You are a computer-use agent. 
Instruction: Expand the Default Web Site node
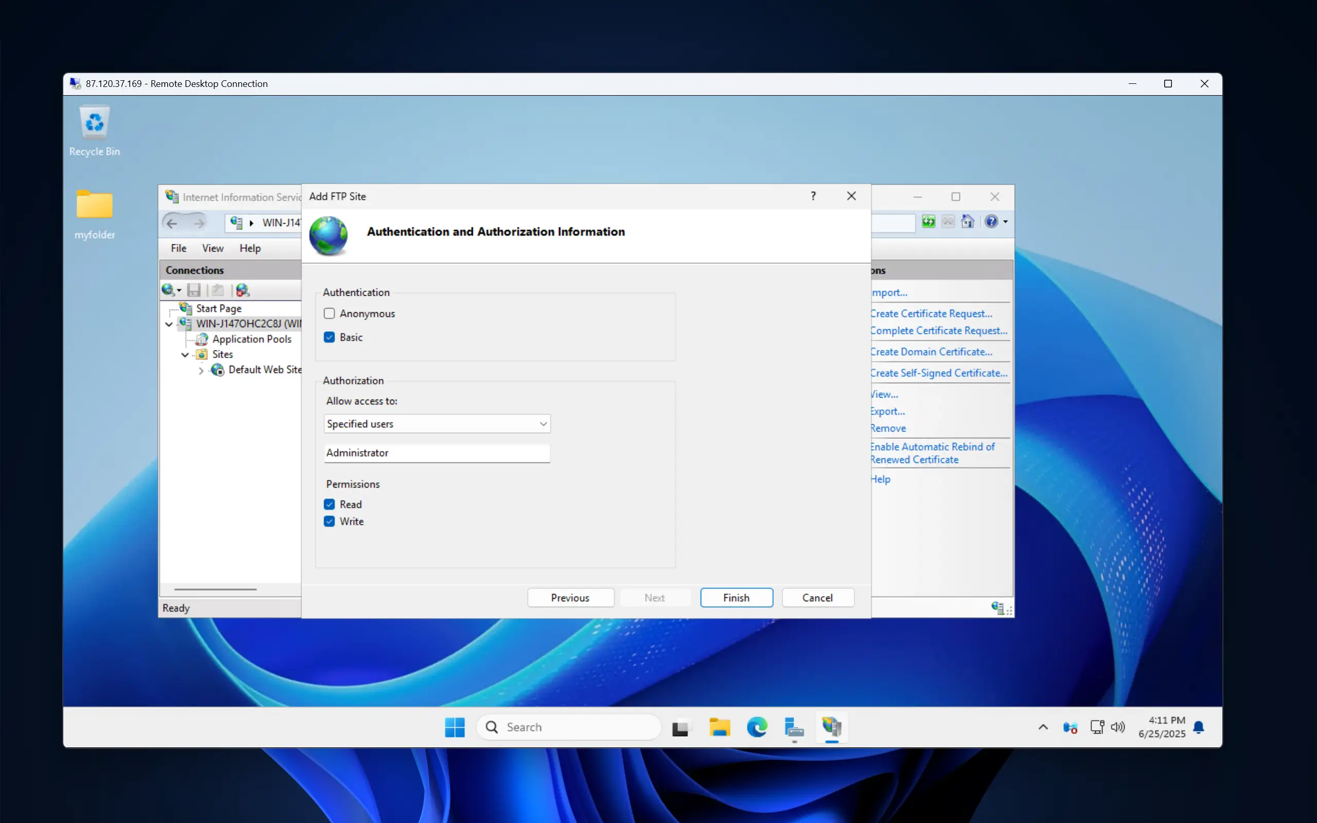coord(201,371)
